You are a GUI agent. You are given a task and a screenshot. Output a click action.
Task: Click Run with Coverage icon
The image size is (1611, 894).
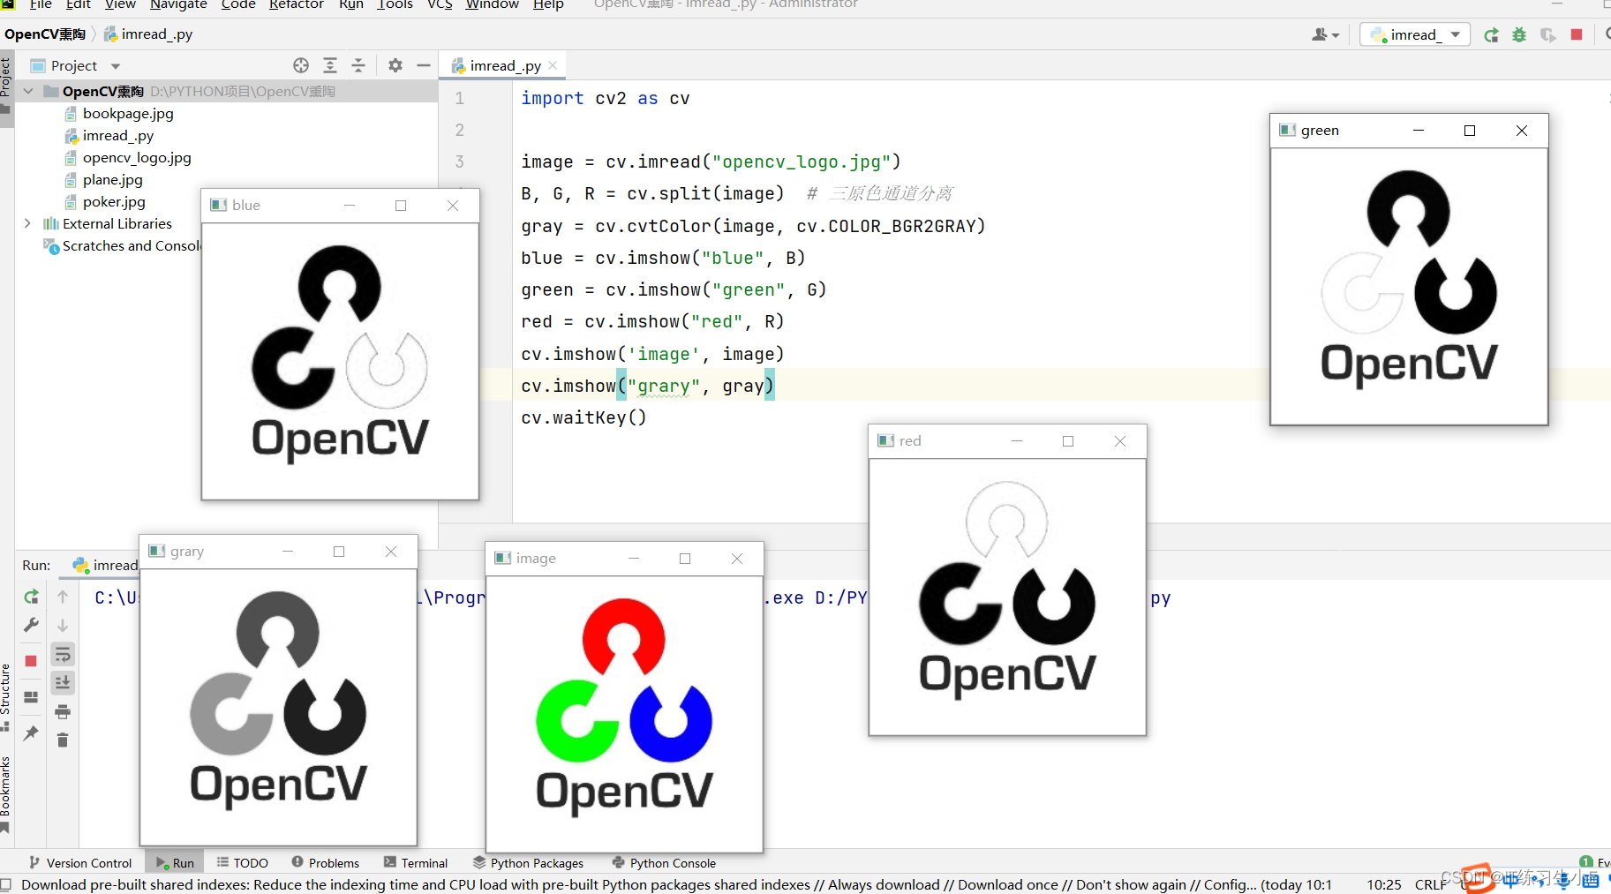(x=1547, y=34)
